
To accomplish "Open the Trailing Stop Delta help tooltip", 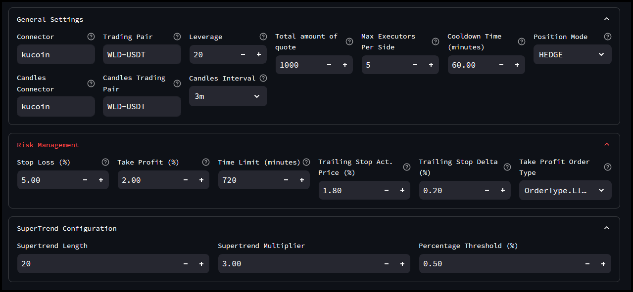I will click(x=507, y=167).
